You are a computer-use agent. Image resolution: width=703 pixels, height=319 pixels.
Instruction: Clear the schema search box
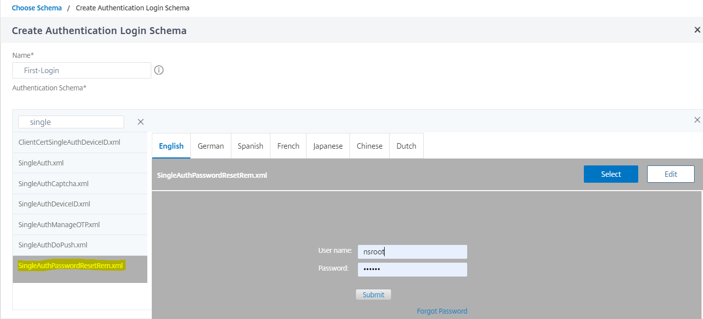click(x=140, y=122)
